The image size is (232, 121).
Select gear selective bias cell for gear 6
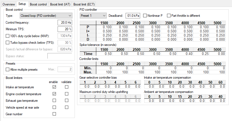[x=136, y=86]
